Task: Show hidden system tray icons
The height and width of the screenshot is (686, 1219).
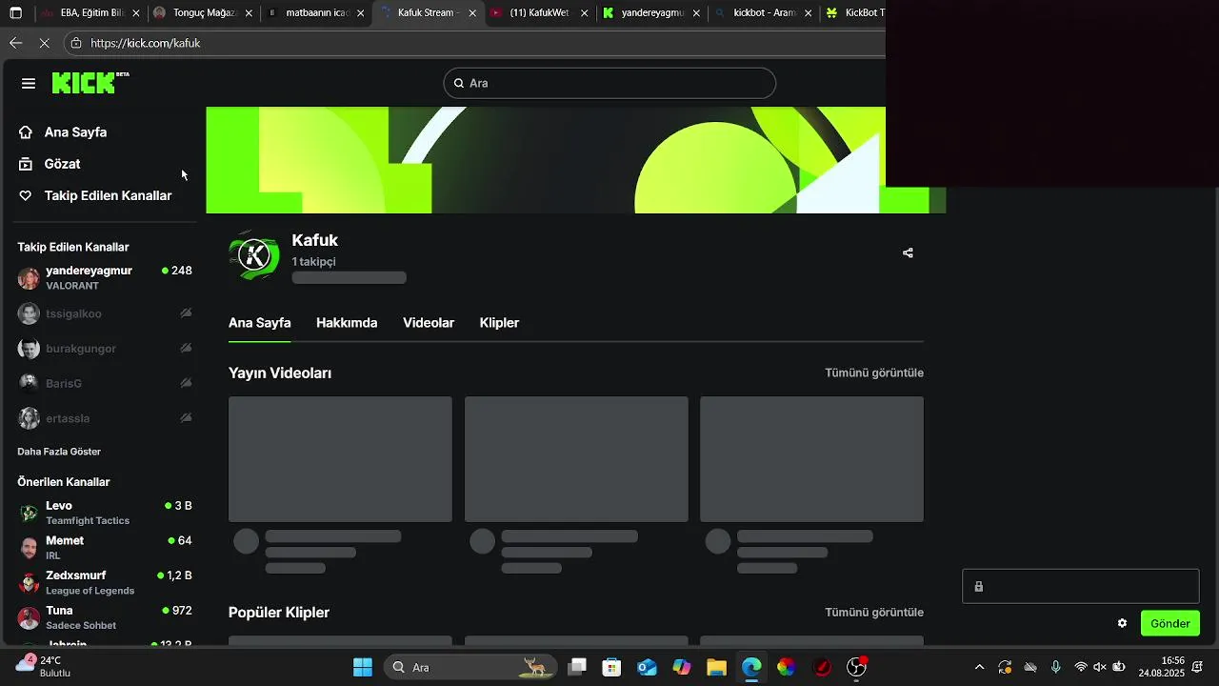Action: (979, 667)
